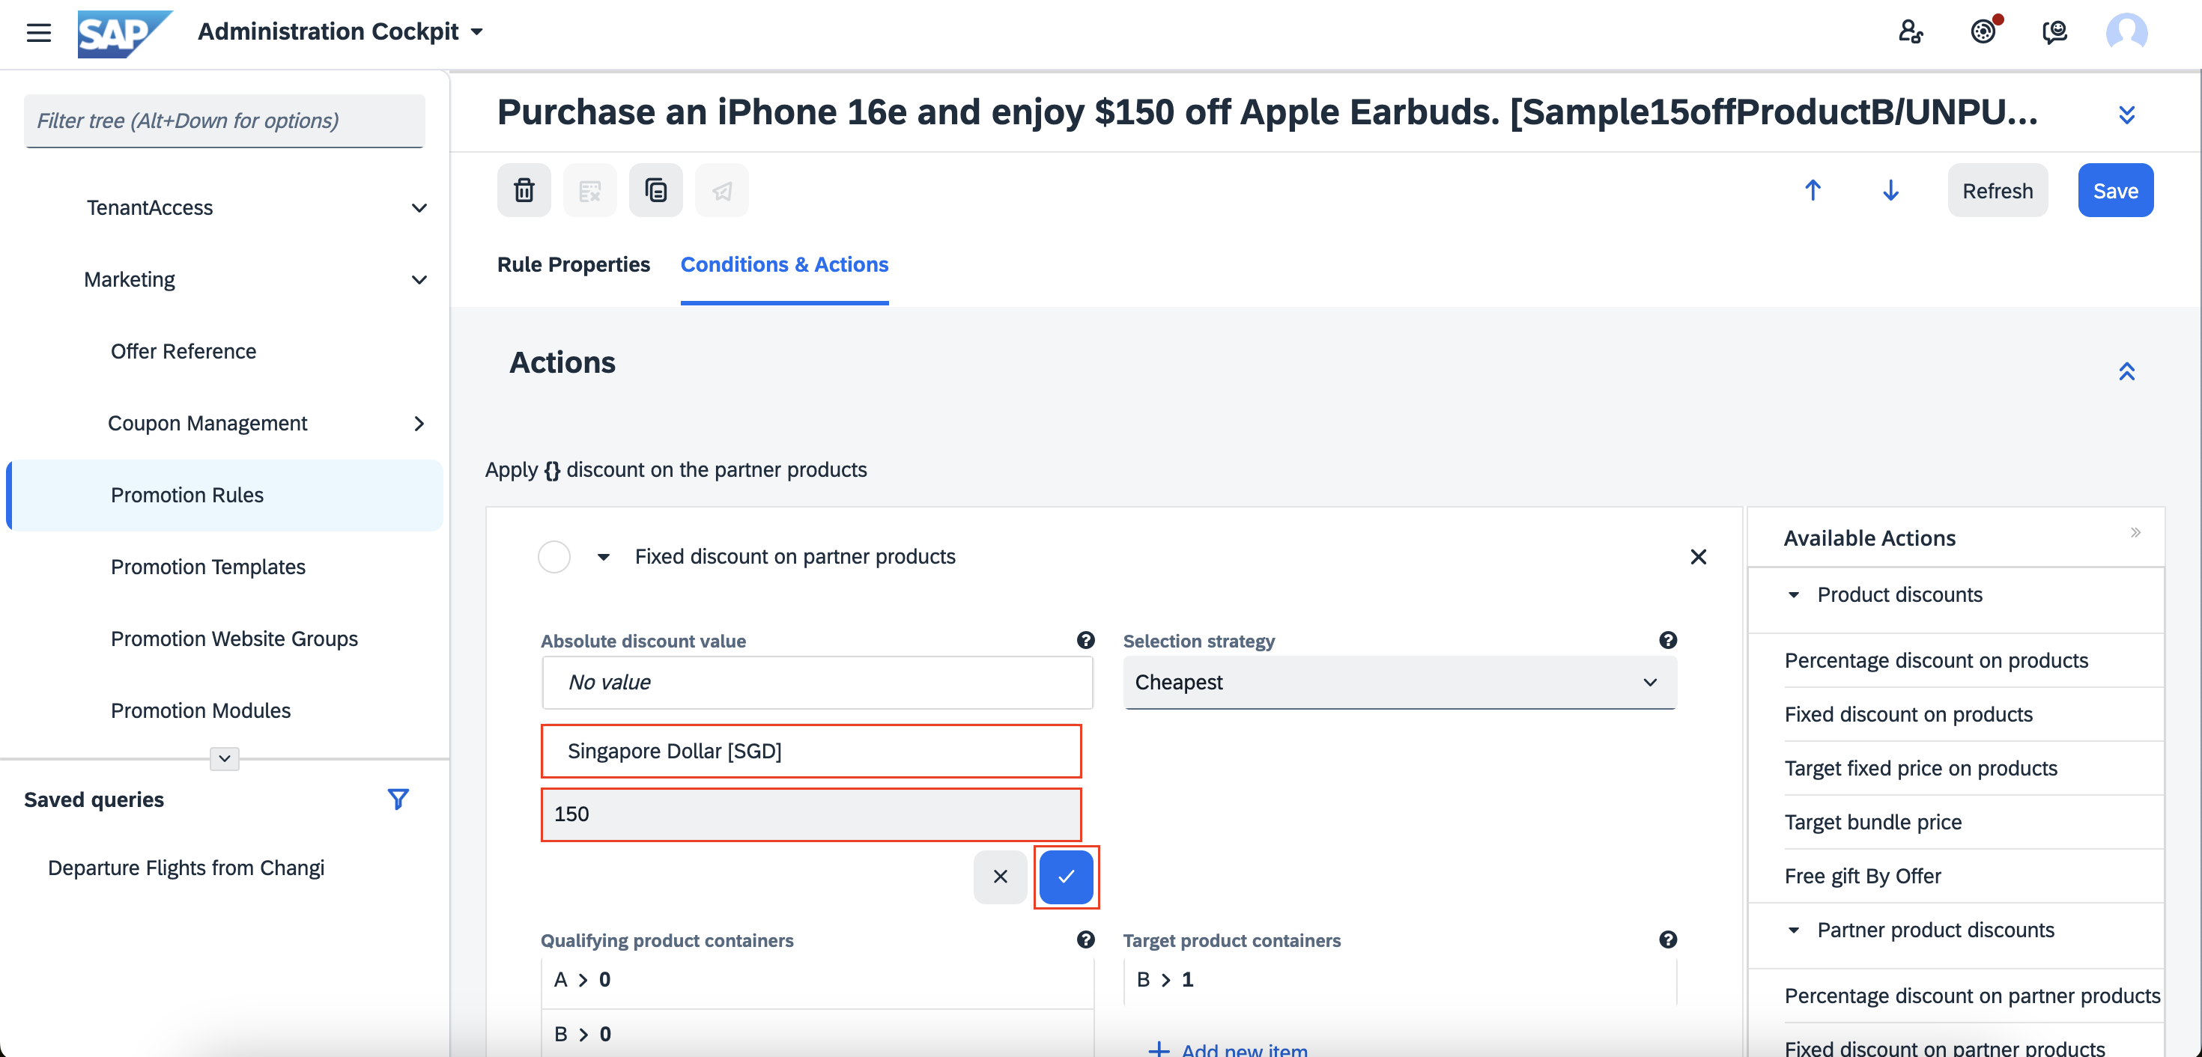
Task: Expand the header with double down chevron
Action: pyautogui.click(x=2126, y=114)
